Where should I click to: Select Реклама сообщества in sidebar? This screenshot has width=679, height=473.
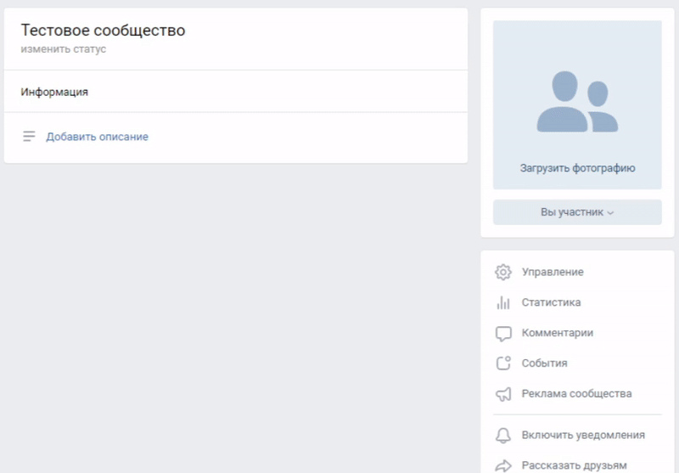(576, 394)
